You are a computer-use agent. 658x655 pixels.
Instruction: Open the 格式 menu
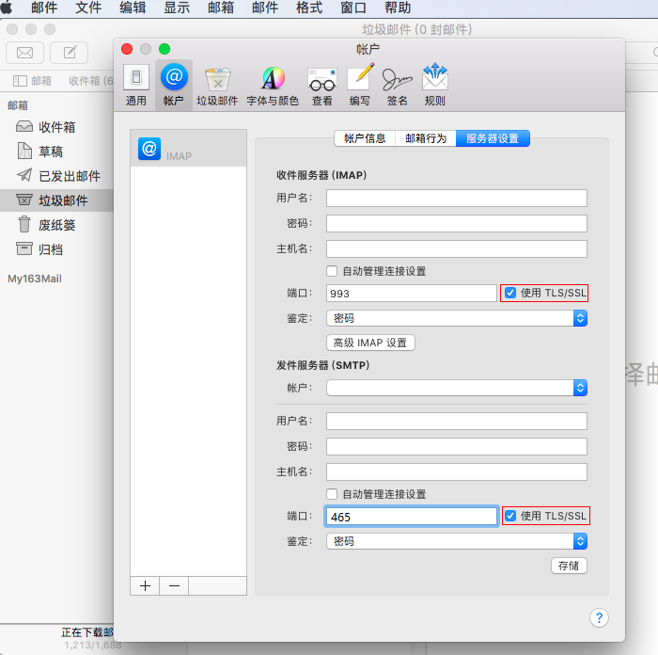(309, 8)
